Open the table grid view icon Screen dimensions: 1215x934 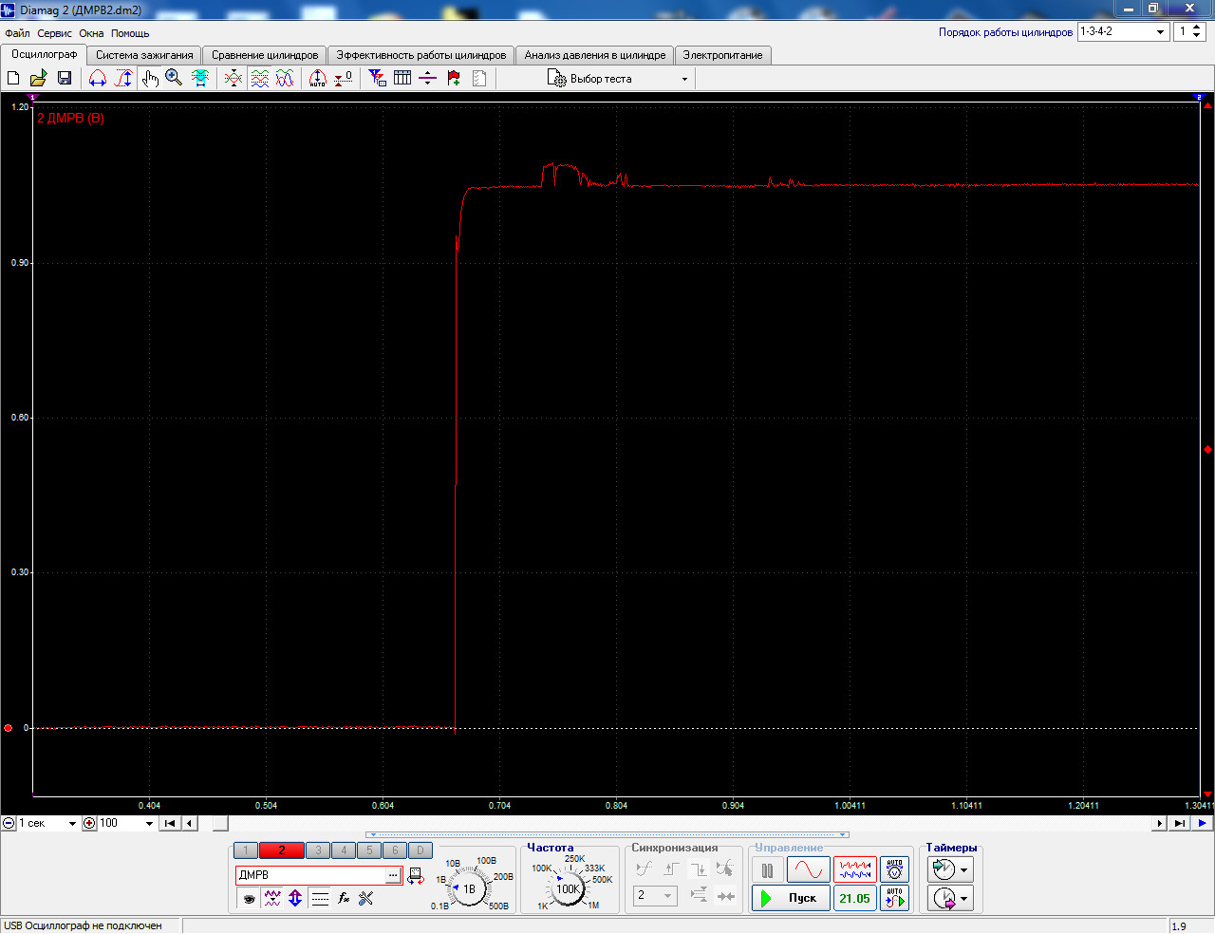pos(402,78)
